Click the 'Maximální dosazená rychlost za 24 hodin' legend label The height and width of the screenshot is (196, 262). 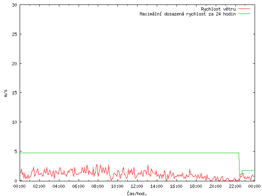pos(187,14)
